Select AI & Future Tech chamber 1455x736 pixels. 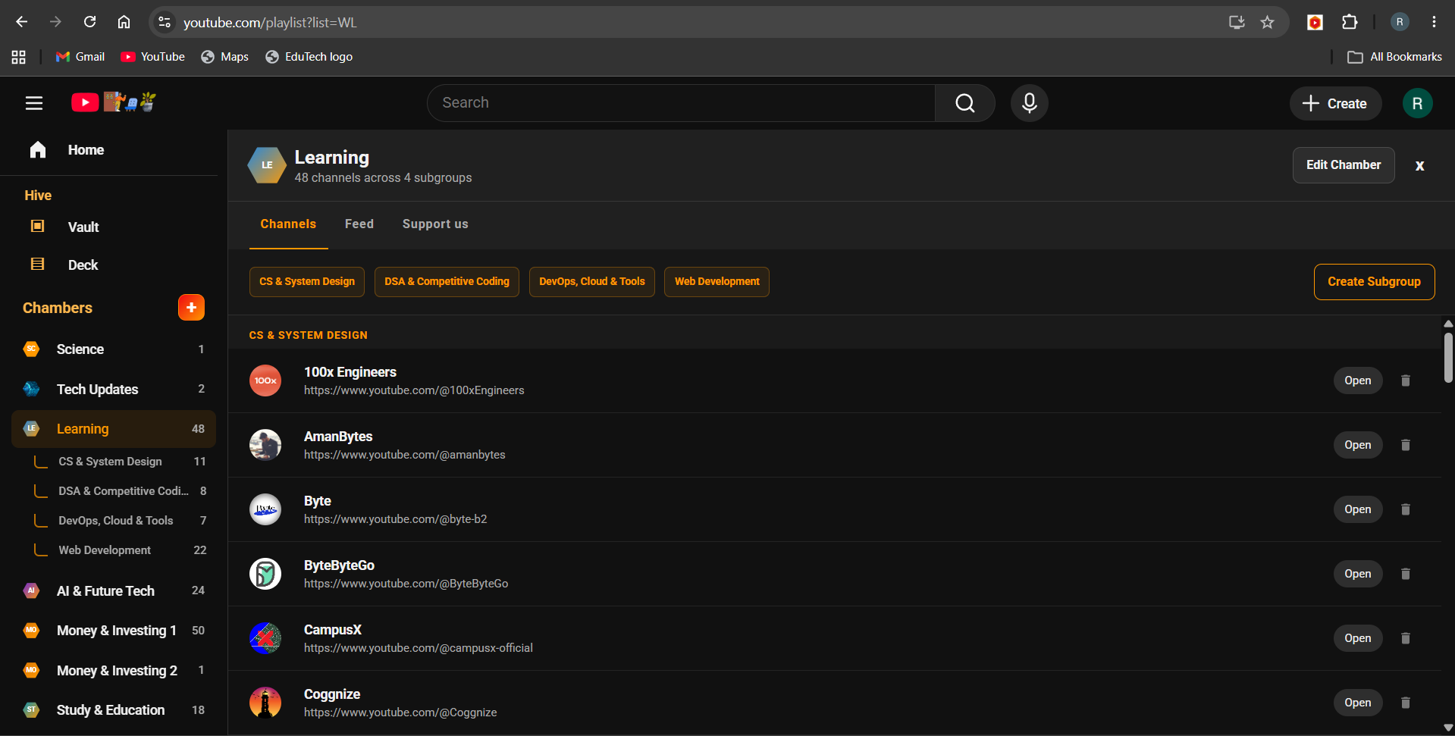[114, 590]
